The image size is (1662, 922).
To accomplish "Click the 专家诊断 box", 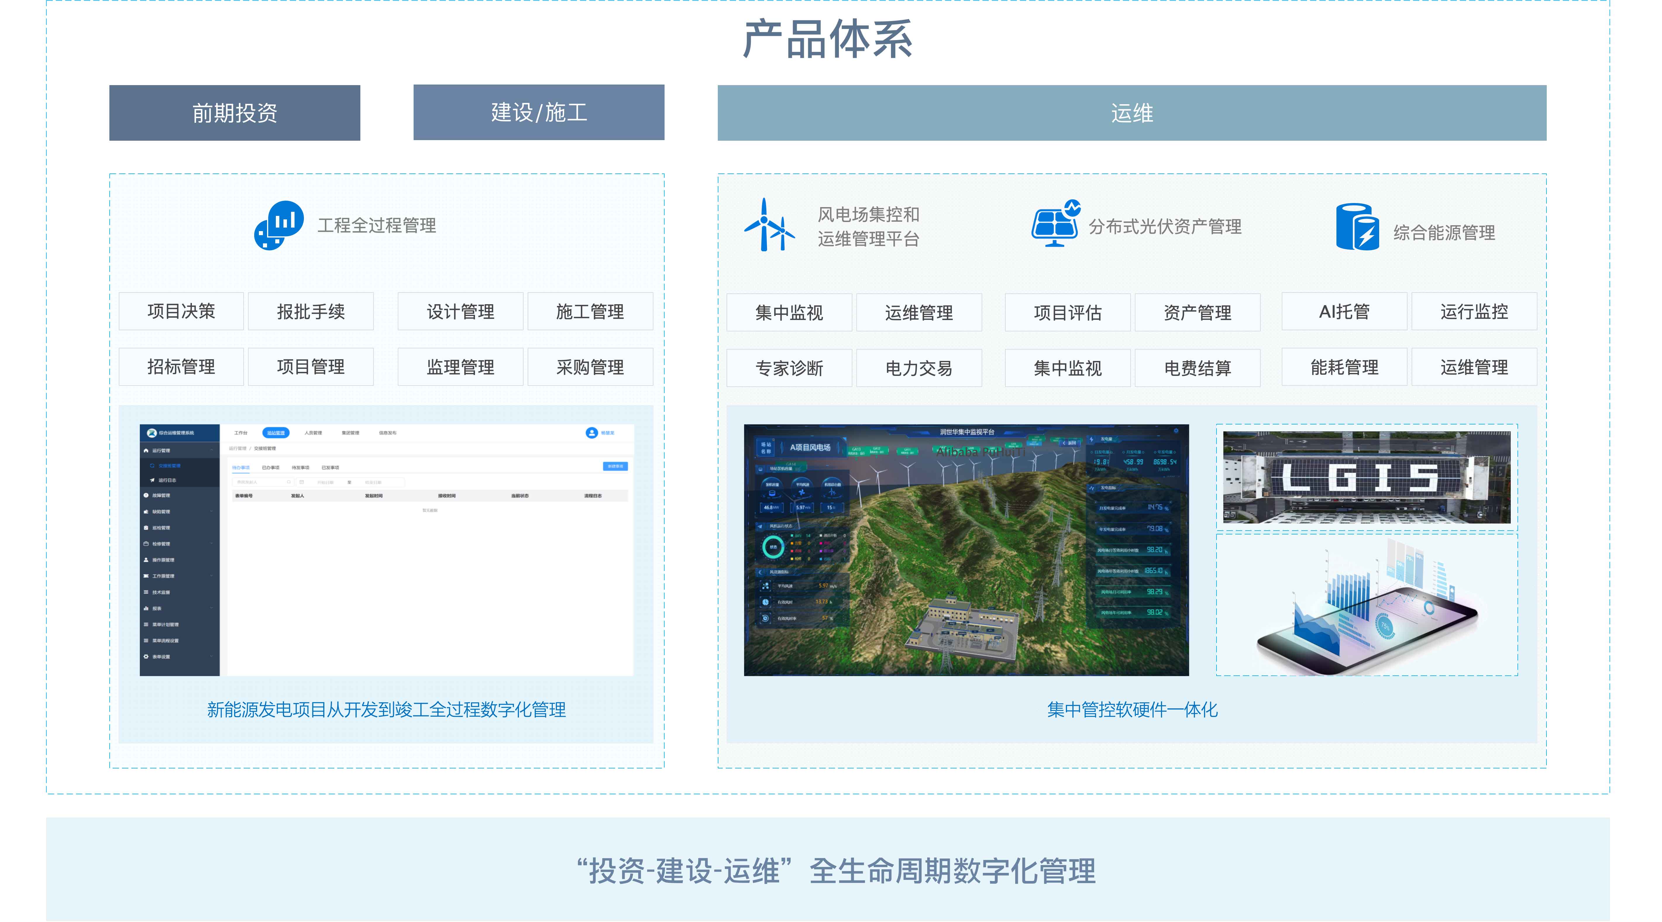I will coord(789,368).
